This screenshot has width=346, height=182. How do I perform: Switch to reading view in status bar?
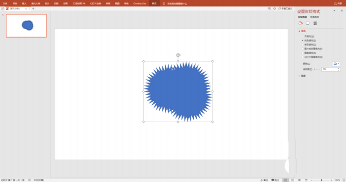pos(300,180)
